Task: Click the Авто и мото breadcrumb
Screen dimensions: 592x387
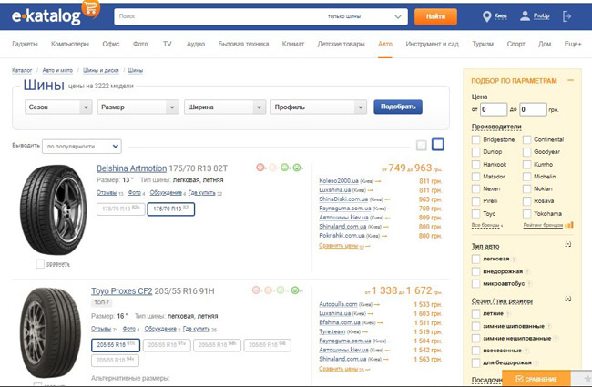Action: click(x=57, y=70)
